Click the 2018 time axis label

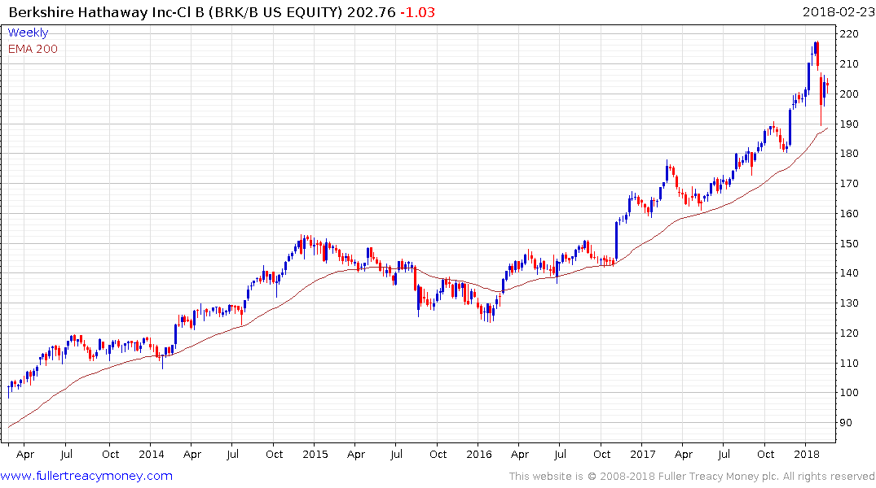[x=806, y=454]
